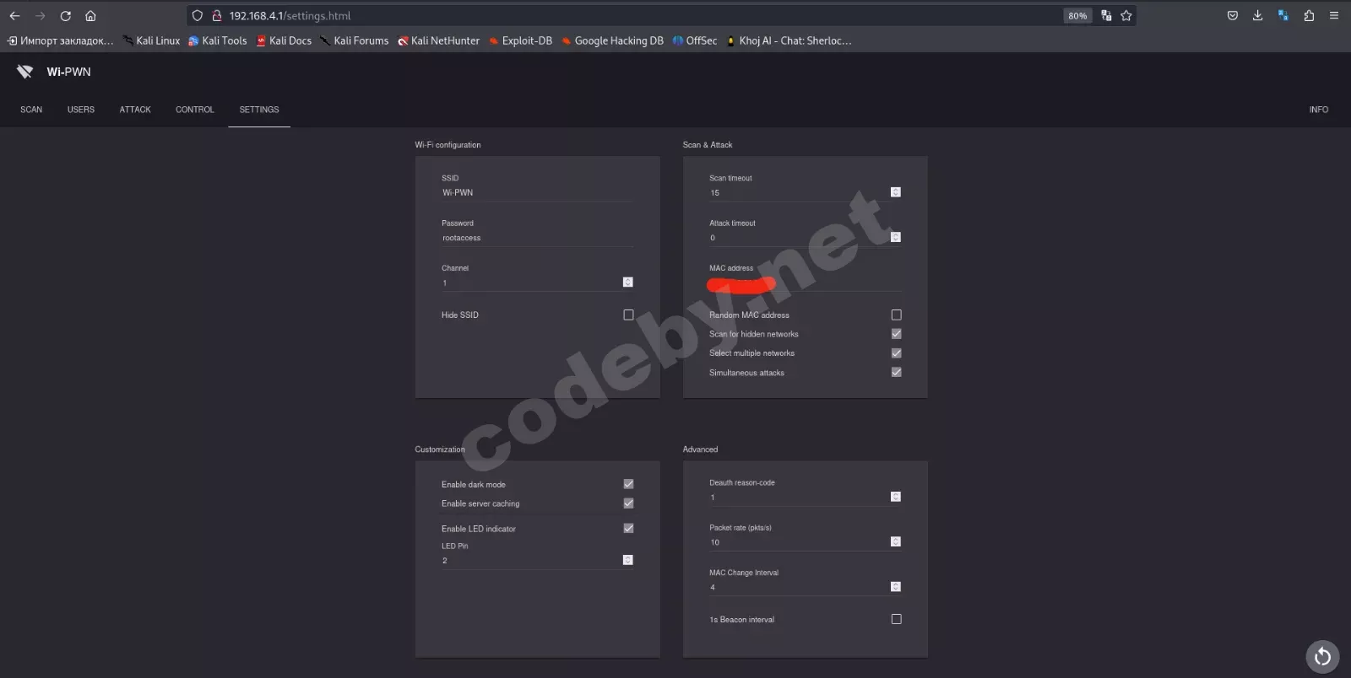
Task: Open the Импорт закладок bookmark item
Action: coord(60,40)
